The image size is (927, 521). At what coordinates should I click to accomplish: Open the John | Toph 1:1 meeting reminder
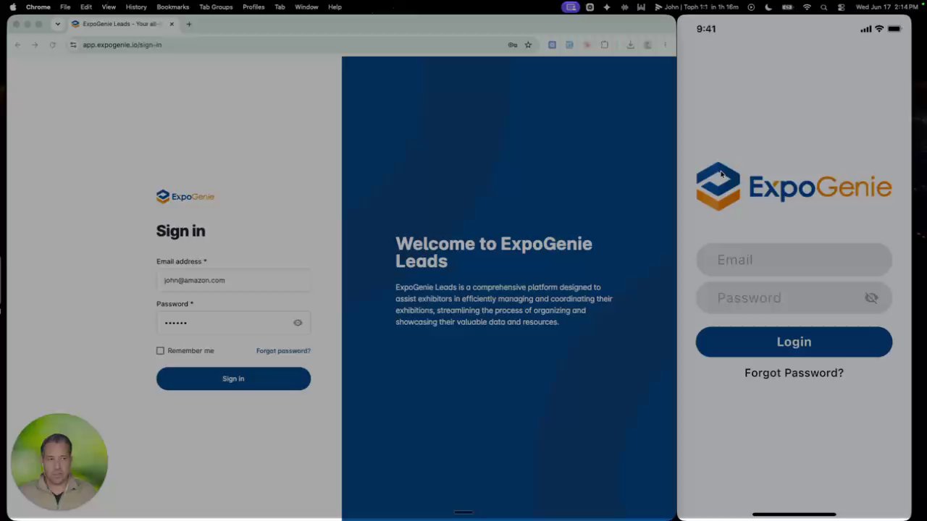[x=696, y=7]
